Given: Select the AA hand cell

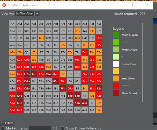Looking at the screenshot, I should (x=13, y=24).
